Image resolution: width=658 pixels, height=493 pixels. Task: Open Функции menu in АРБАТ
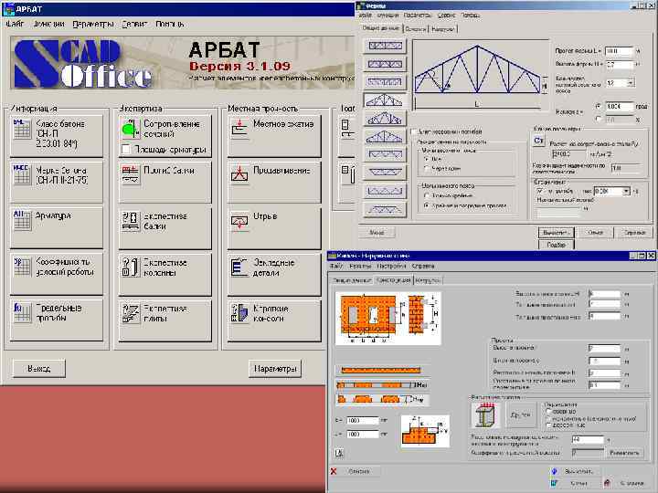point(49,24)
